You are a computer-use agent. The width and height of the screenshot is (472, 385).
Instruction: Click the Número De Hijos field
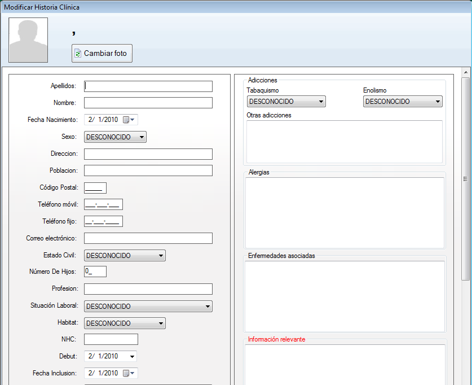[x=95, y=272]
